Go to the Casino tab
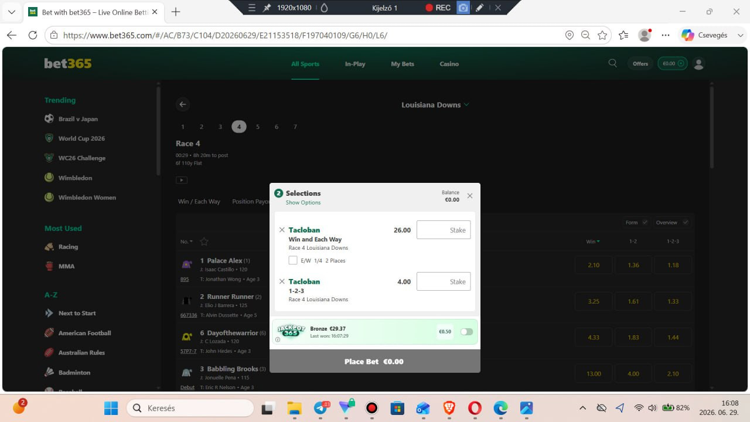750x422 pixels. point(449,64)
